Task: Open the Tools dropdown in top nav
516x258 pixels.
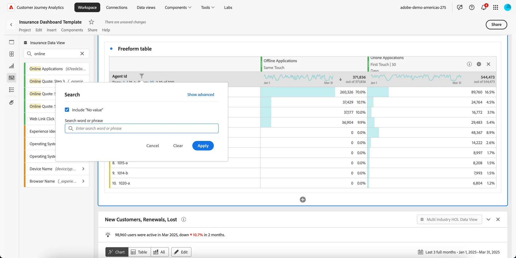Action: 208,7
